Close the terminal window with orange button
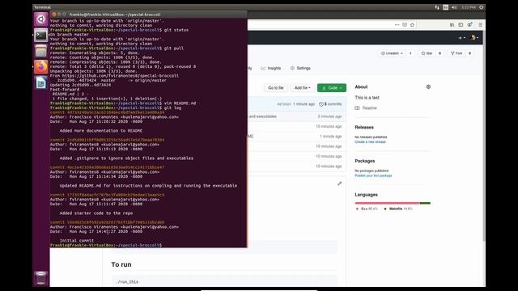 click(54, 15)
